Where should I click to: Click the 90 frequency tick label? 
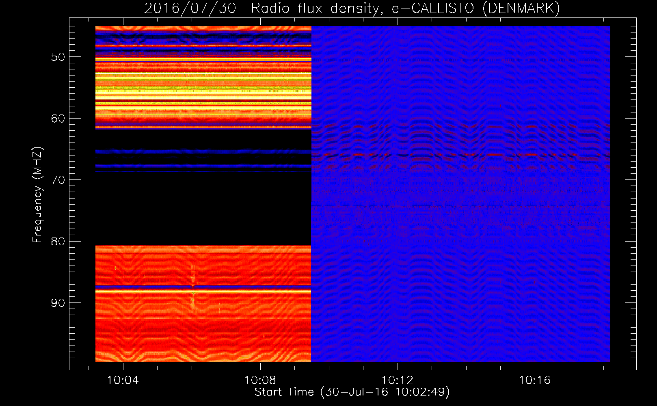58,303
